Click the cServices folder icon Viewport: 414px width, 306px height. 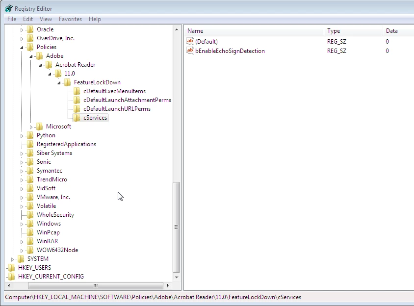pos(77,118)
